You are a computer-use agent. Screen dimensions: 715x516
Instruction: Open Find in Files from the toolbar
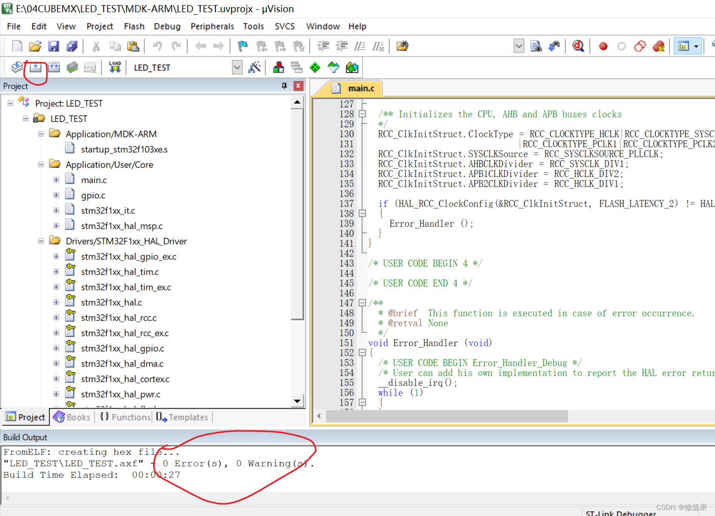[x=403, y=46]
